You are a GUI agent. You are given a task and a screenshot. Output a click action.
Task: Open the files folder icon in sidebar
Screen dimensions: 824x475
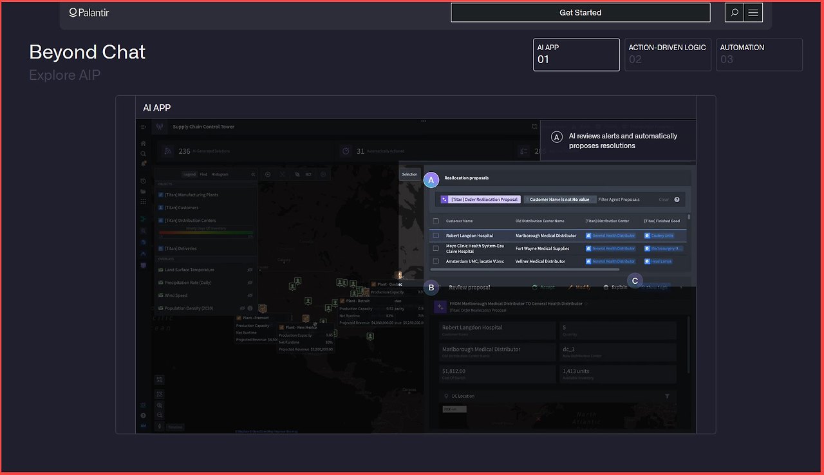pyautogui.click(x=144, y=191)
